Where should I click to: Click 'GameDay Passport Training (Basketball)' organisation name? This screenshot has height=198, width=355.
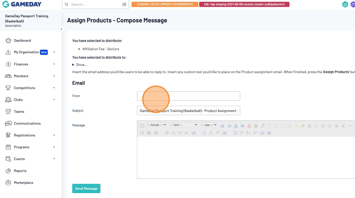pos(27,19)
